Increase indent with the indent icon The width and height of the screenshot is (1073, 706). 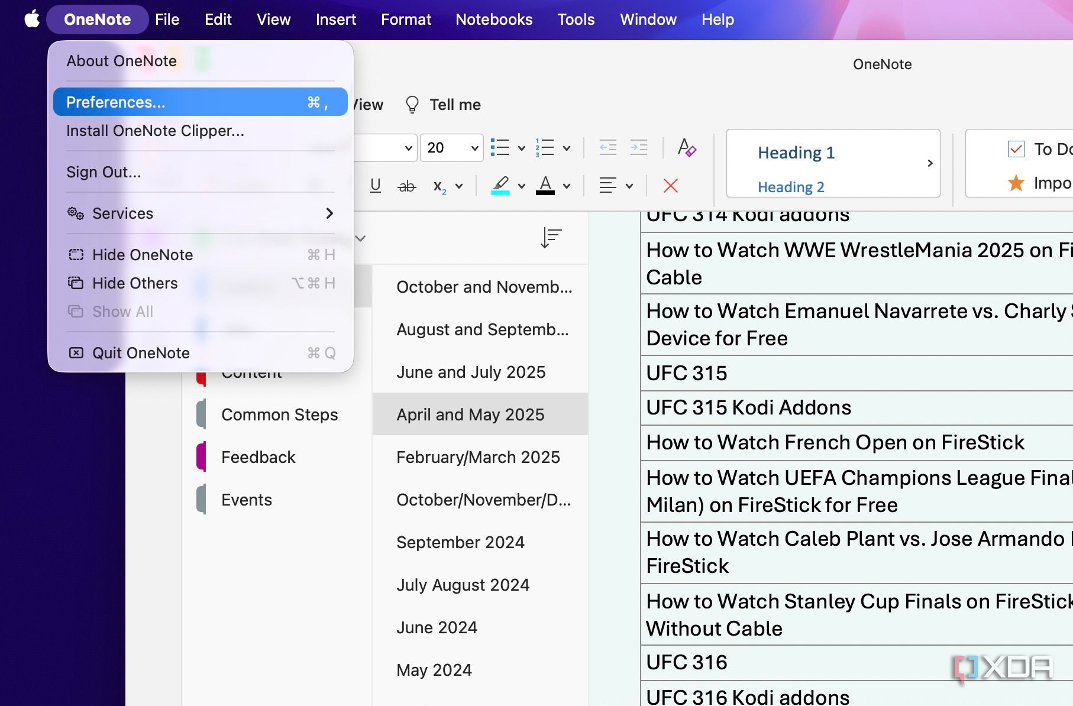pyautogui.click(x=639, y=148)
